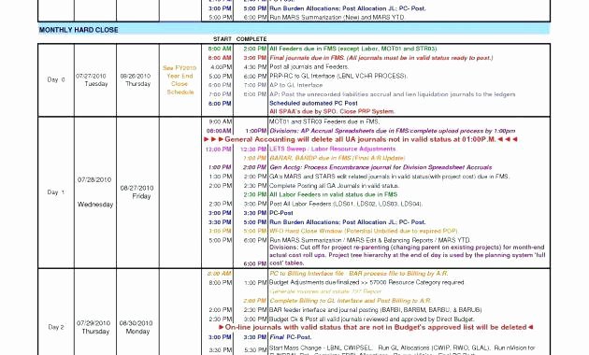Select 'Divisions: AP Accrual Spreadsheets due' line
Viewport: 589px width, 355px height.
(393, 131)
